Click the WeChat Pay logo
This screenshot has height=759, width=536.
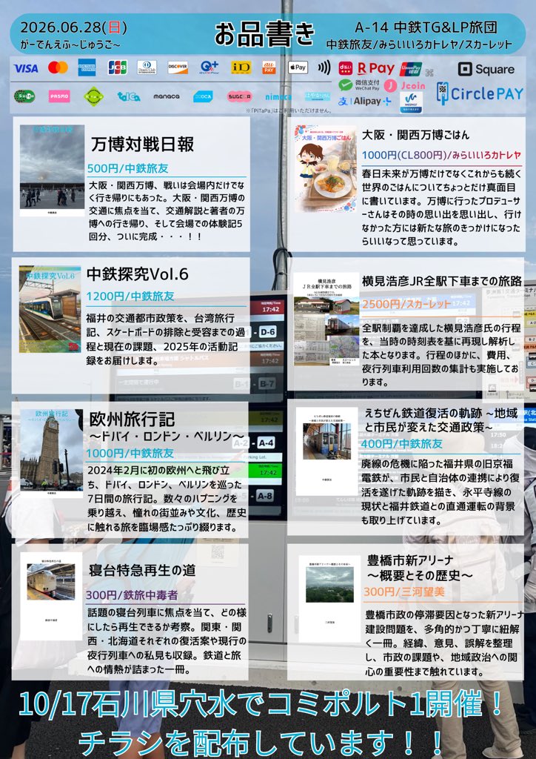[358, 85]
